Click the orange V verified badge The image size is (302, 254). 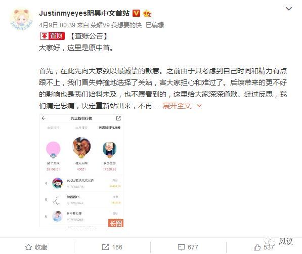point(136,14)
